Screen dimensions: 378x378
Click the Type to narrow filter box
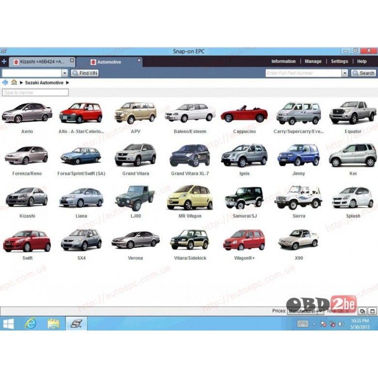click(x=35, y=93)
